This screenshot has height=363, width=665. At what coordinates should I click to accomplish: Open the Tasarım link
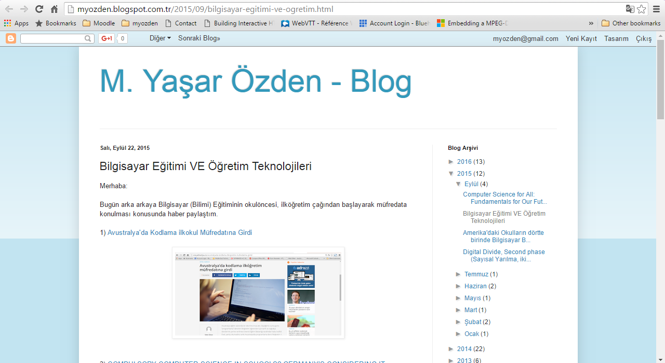tap(616, 39)
